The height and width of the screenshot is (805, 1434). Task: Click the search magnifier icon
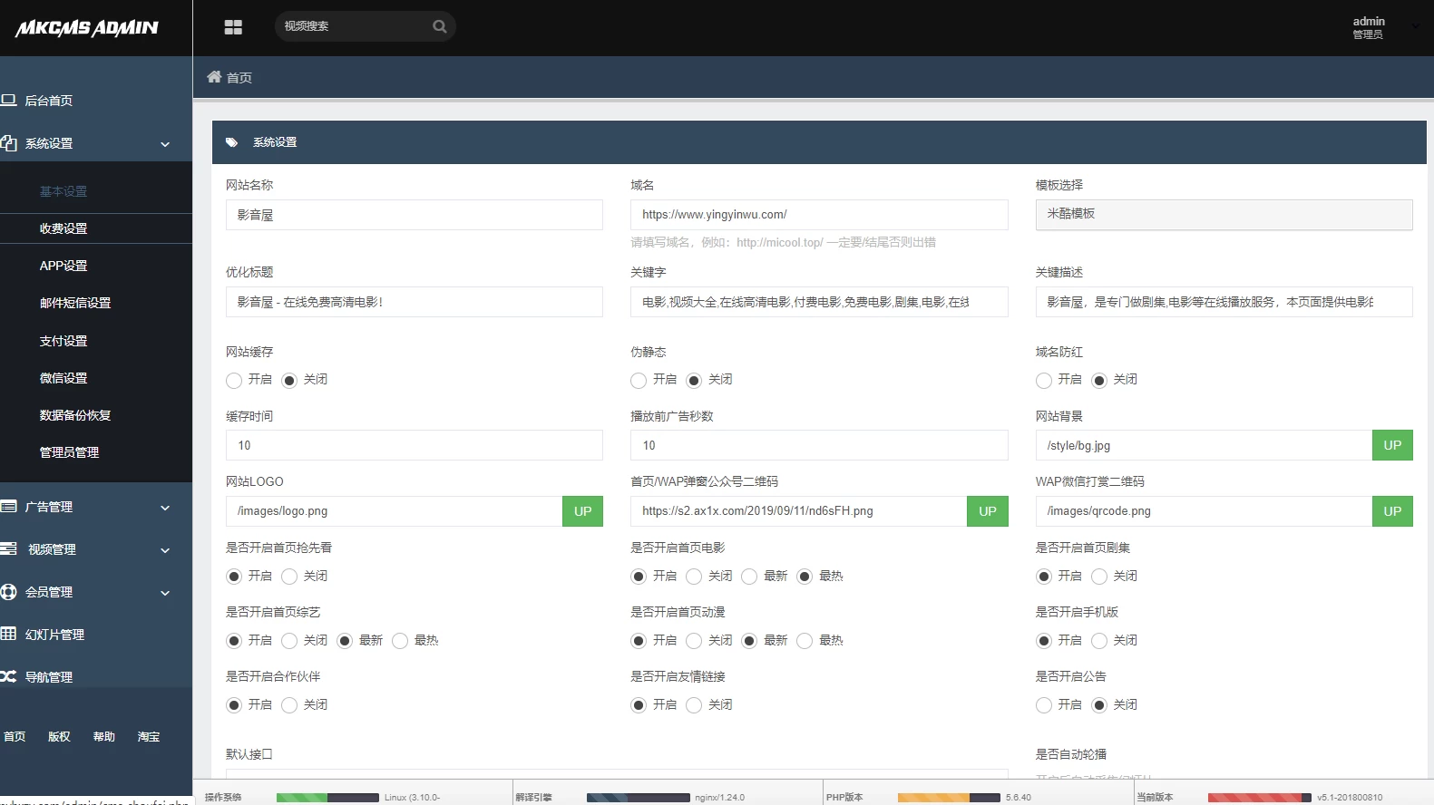(440, 26)
